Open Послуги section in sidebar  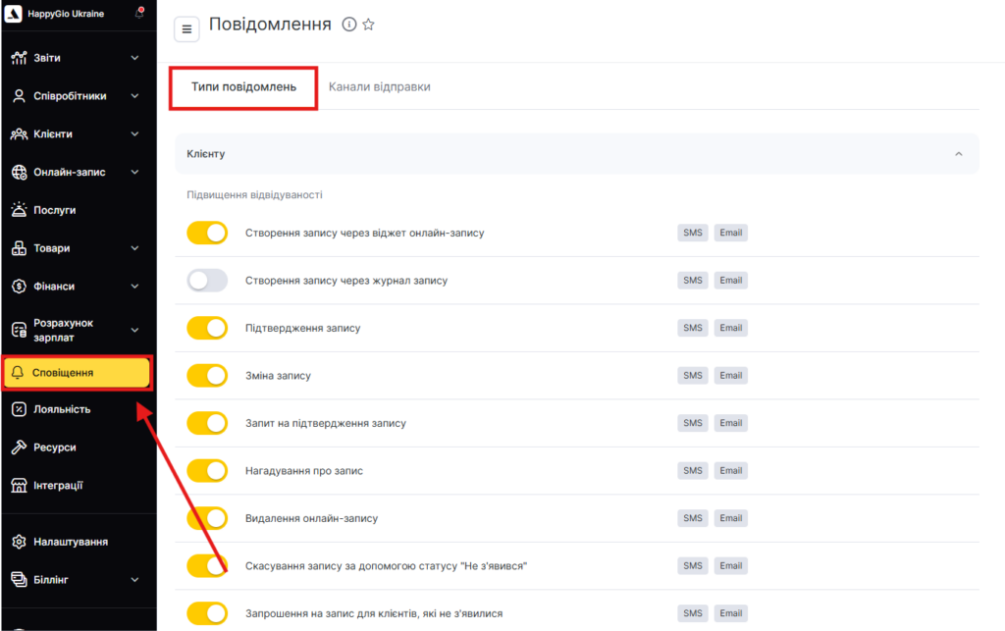(55, 210)
